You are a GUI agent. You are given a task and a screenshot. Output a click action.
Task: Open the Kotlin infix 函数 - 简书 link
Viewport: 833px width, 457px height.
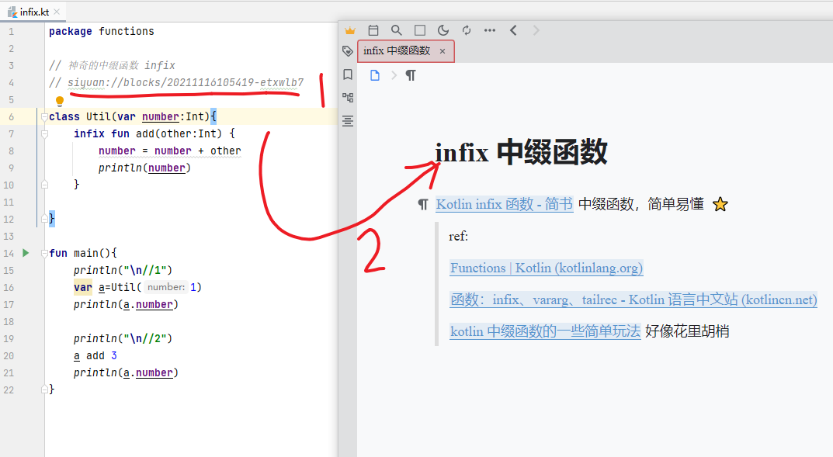pos(504,204)
